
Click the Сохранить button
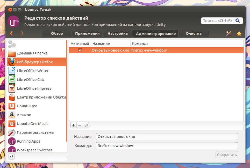click(x=227, y=155)
